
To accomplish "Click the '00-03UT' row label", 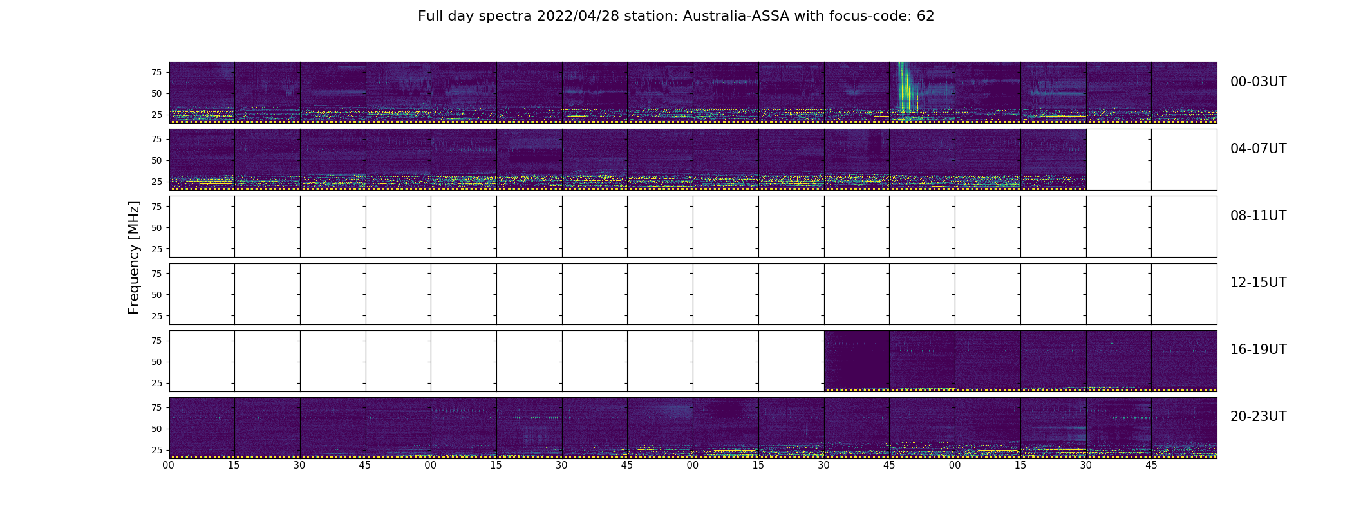I will point(1258,82).
